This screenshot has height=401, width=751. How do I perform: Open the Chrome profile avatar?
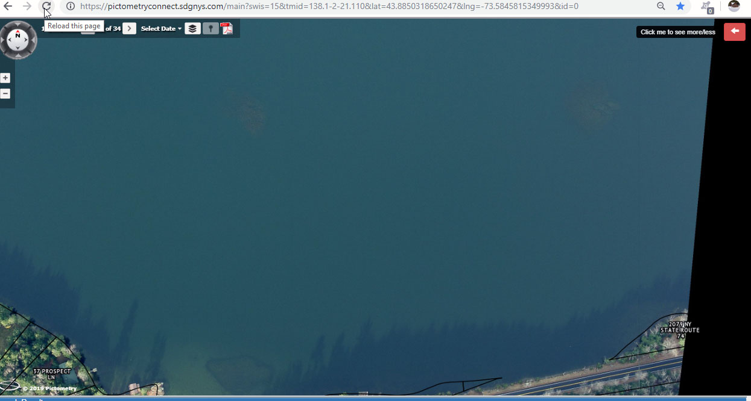pos(734,6)
